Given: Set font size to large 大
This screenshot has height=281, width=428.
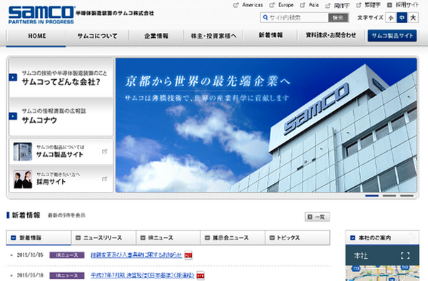Looking at the screenshot, I should pos(413,18).
